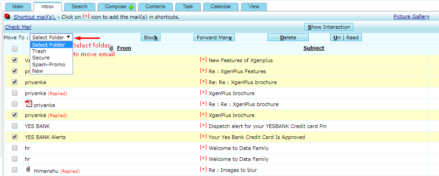Image resolution: width=439 pixels, height=176 pixels.
Task: Uncheck the Re: Re : XgenPlus brochure mail
Action: [x=15, y=82]
